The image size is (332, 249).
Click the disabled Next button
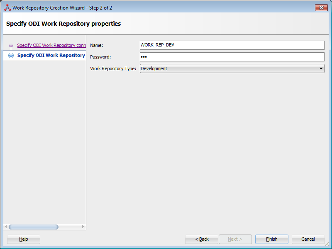pos(235,239)
